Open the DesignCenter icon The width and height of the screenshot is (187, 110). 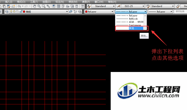[x=58, y=6]
